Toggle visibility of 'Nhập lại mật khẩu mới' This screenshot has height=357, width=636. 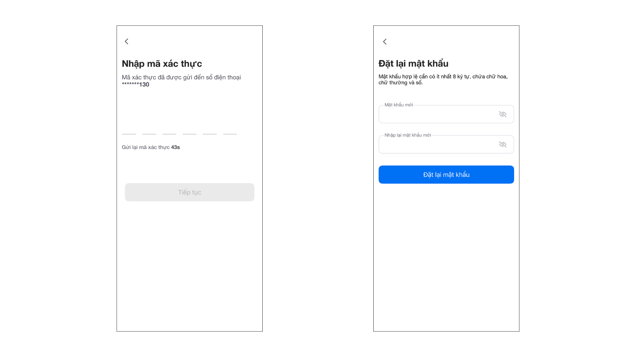tap(503, 144)
